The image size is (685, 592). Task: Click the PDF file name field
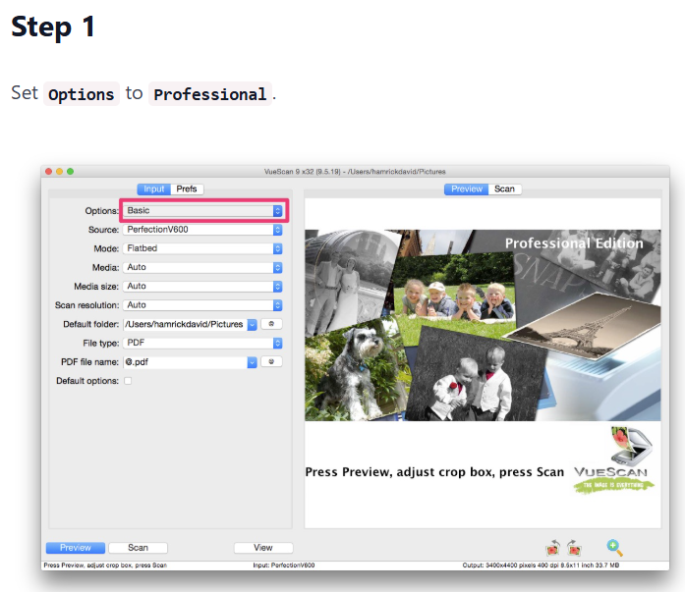click(x=185, y=362)
